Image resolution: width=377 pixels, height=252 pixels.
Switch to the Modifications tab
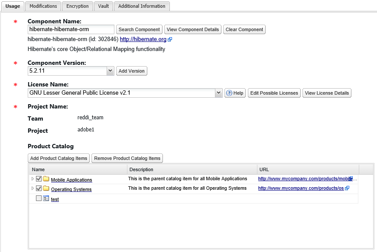click(x=43, y=6)
